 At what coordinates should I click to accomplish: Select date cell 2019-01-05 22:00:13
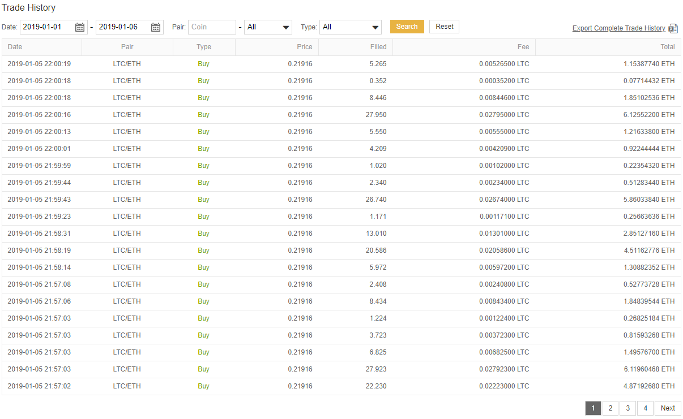39,132
